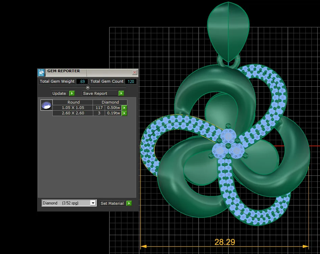Screen dimensions: 320x254
Task: Click the green arrow next to Save Report
Action: tap(121, 93)
